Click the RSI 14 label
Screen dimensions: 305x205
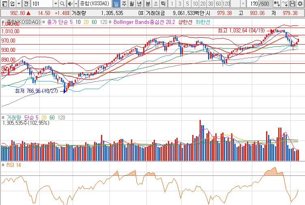[x=13, y=165]
